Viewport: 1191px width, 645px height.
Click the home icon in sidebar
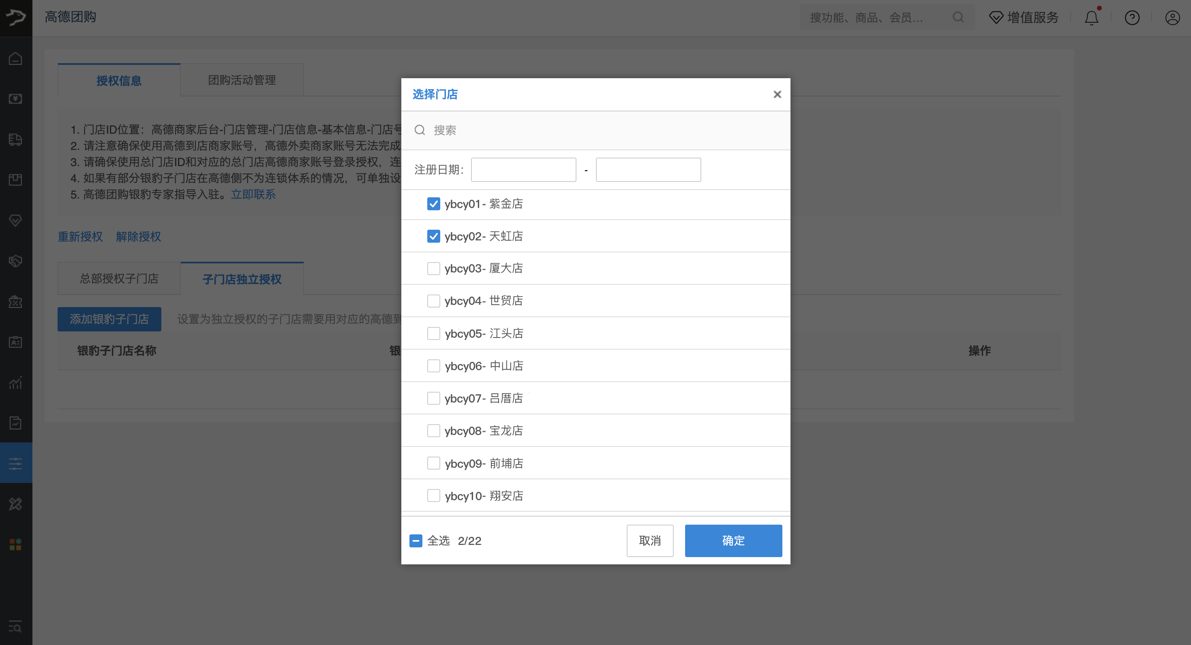click(16, 59)
